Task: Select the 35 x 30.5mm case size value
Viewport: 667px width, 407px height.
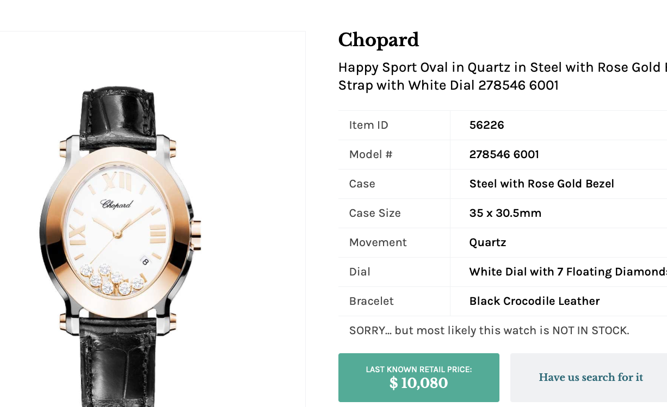Action: (505, 213)
